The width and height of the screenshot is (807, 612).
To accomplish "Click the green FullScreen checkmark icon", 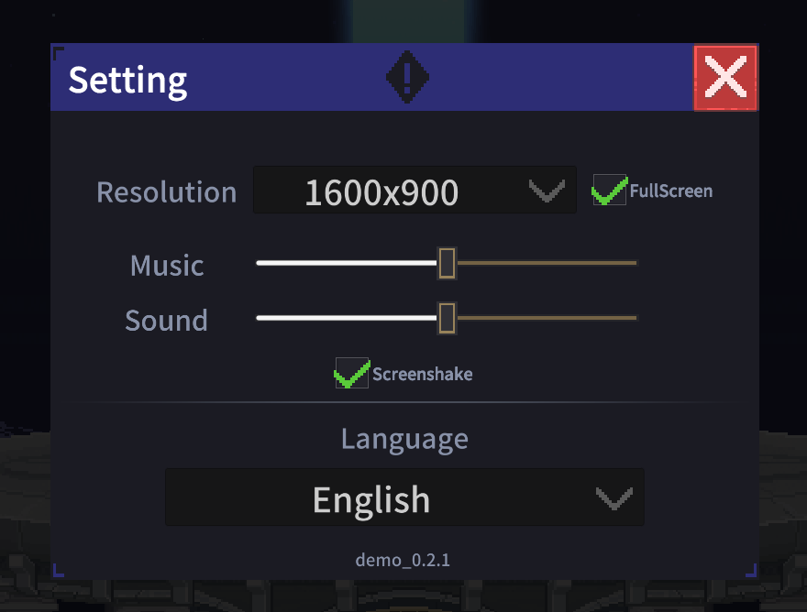I will [609, 191].
